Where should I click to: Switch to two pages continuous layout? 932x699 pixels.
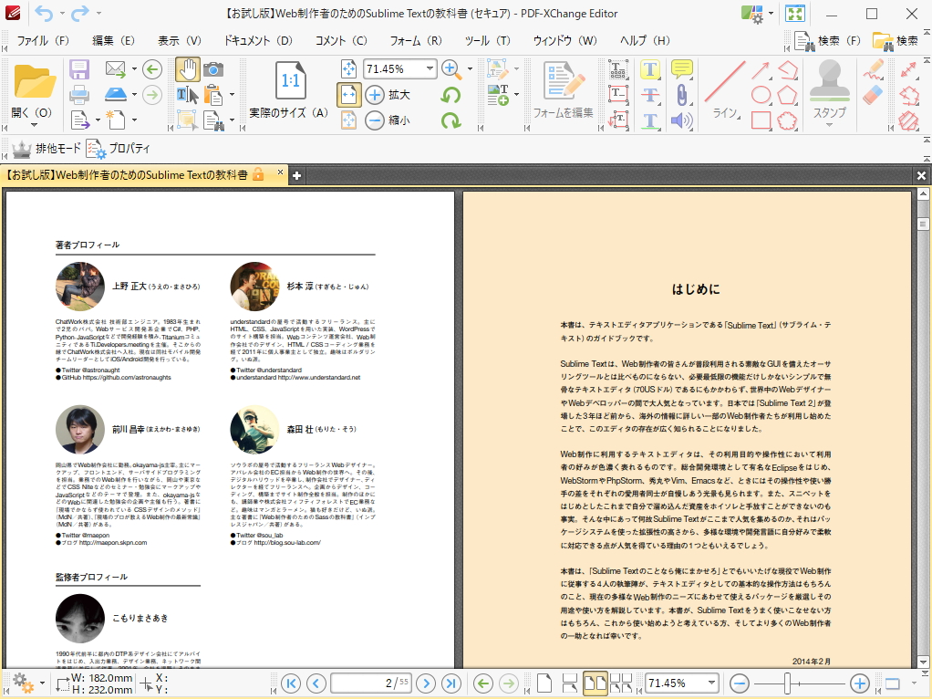[x=621, y=683]
